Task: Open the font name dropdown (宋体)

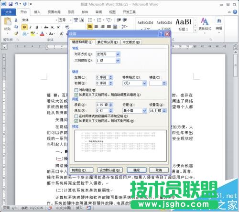Action: click(x=56, y=20)
